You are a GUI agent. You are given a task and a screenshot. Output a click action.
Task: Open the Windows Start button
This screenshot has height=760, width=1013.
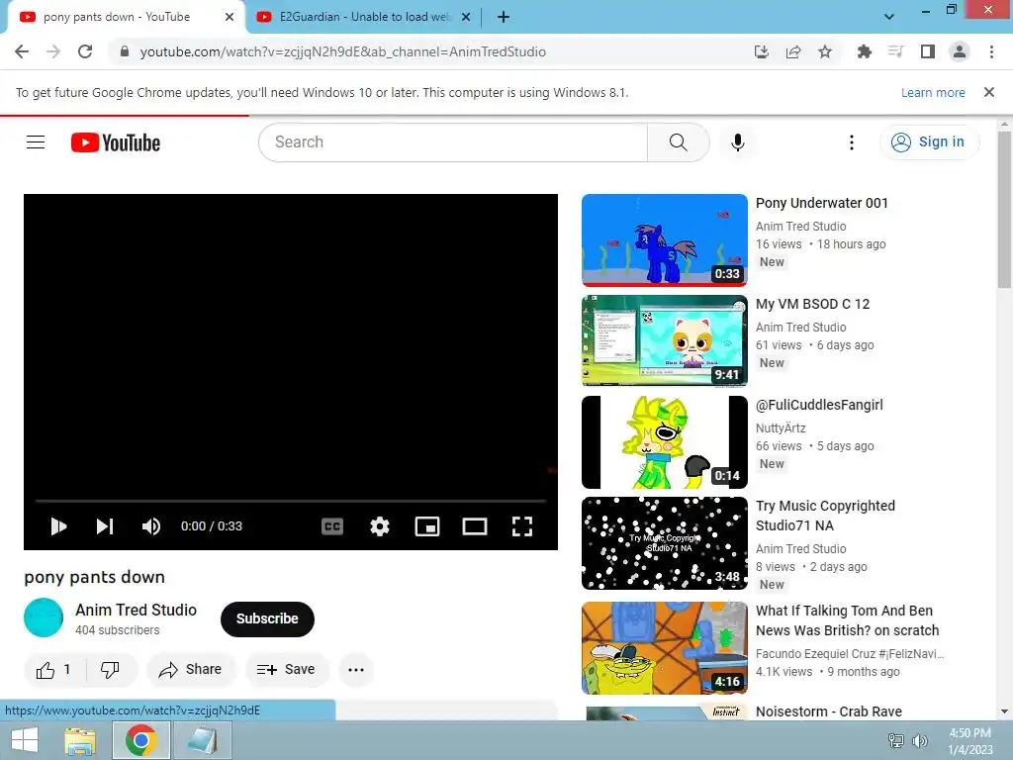[x=25, y=740]
